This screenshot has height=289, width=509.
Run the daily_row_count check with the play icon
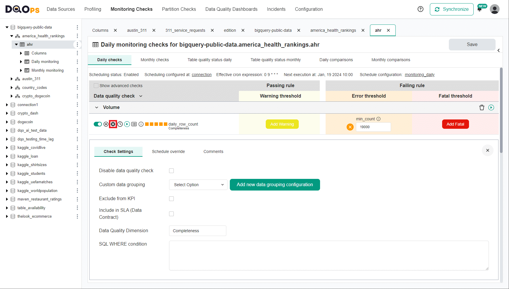pyautogui.click(x=127, y=124)
